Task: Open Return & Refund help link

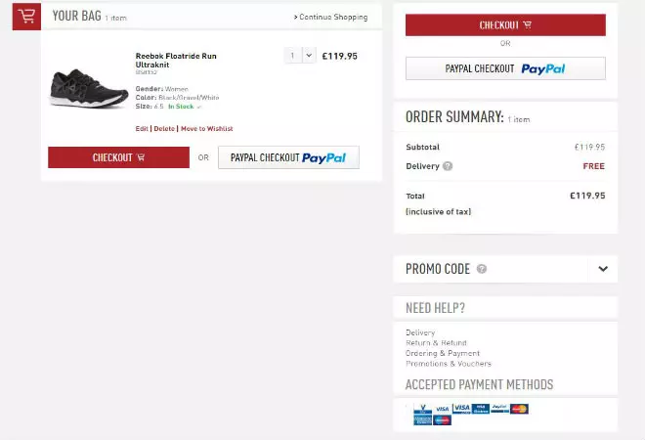Action: (x=436, y=343)
